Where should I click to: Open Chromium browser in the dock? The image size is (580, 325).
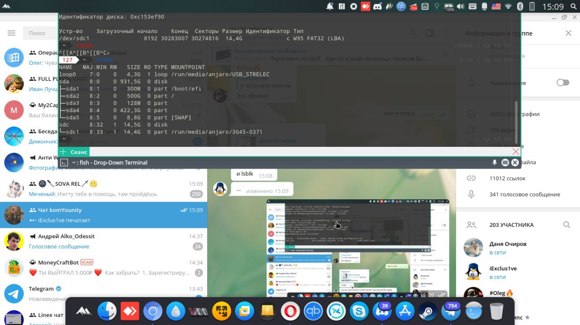153,311
